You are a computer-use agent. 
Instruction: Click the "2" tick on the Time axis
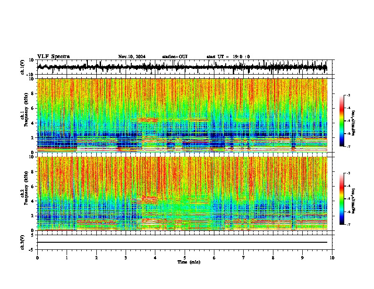[x=96, y=258]
